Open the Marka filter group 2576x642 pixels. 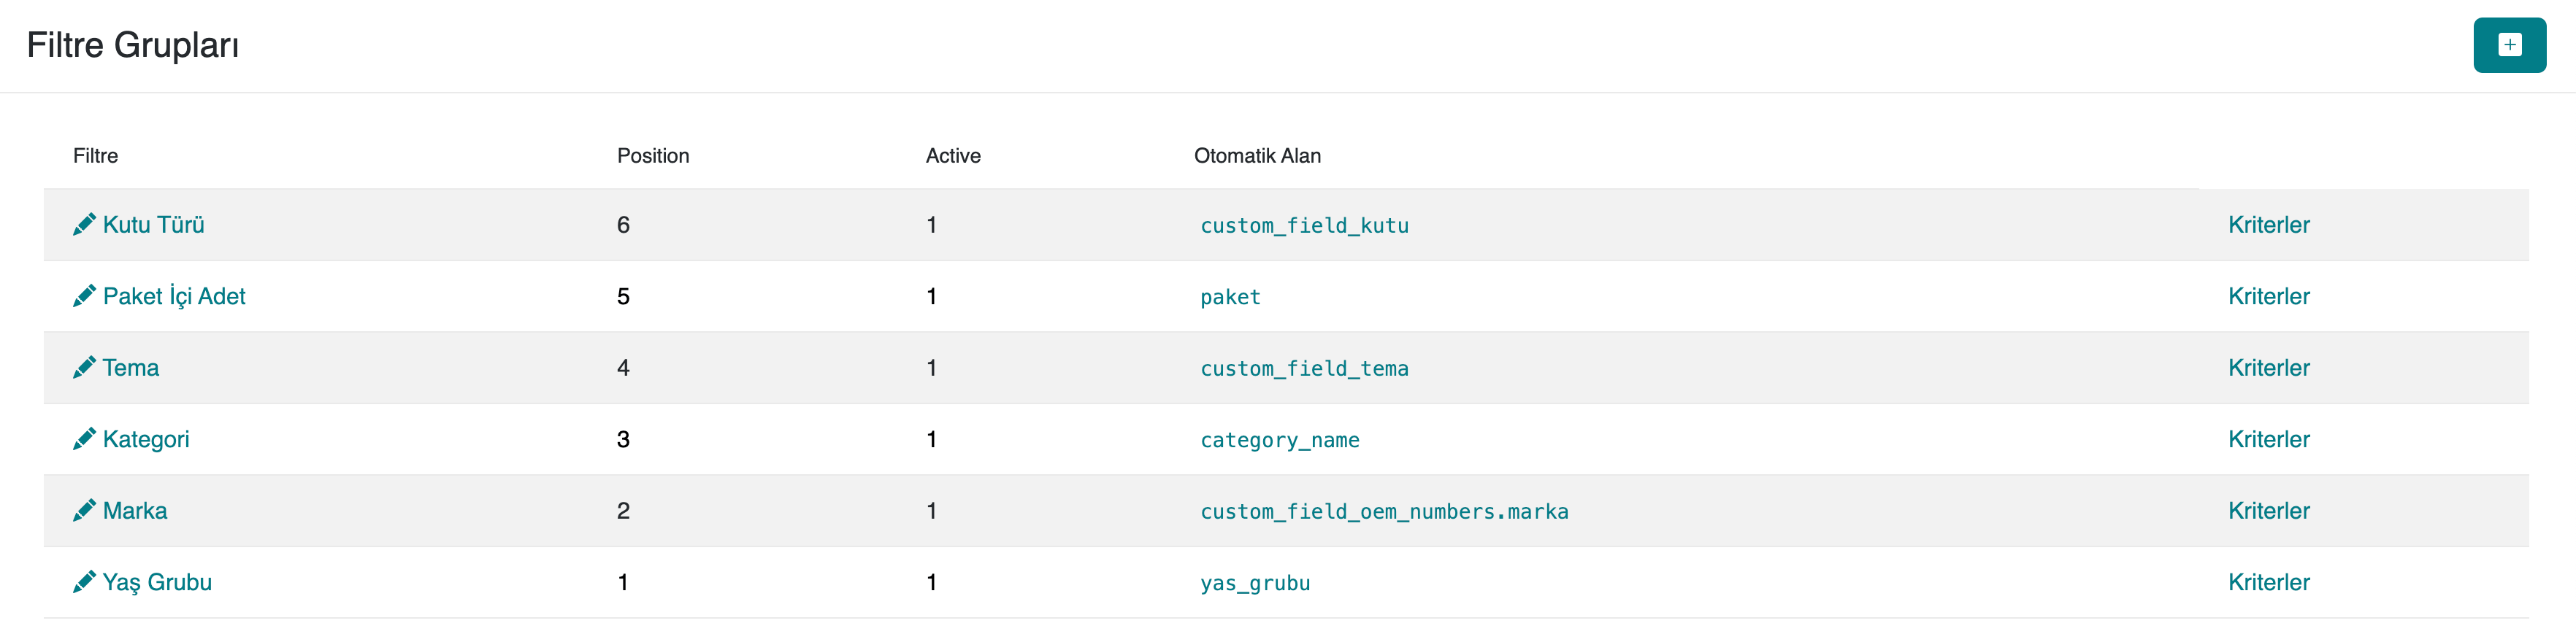coord(135,511)
